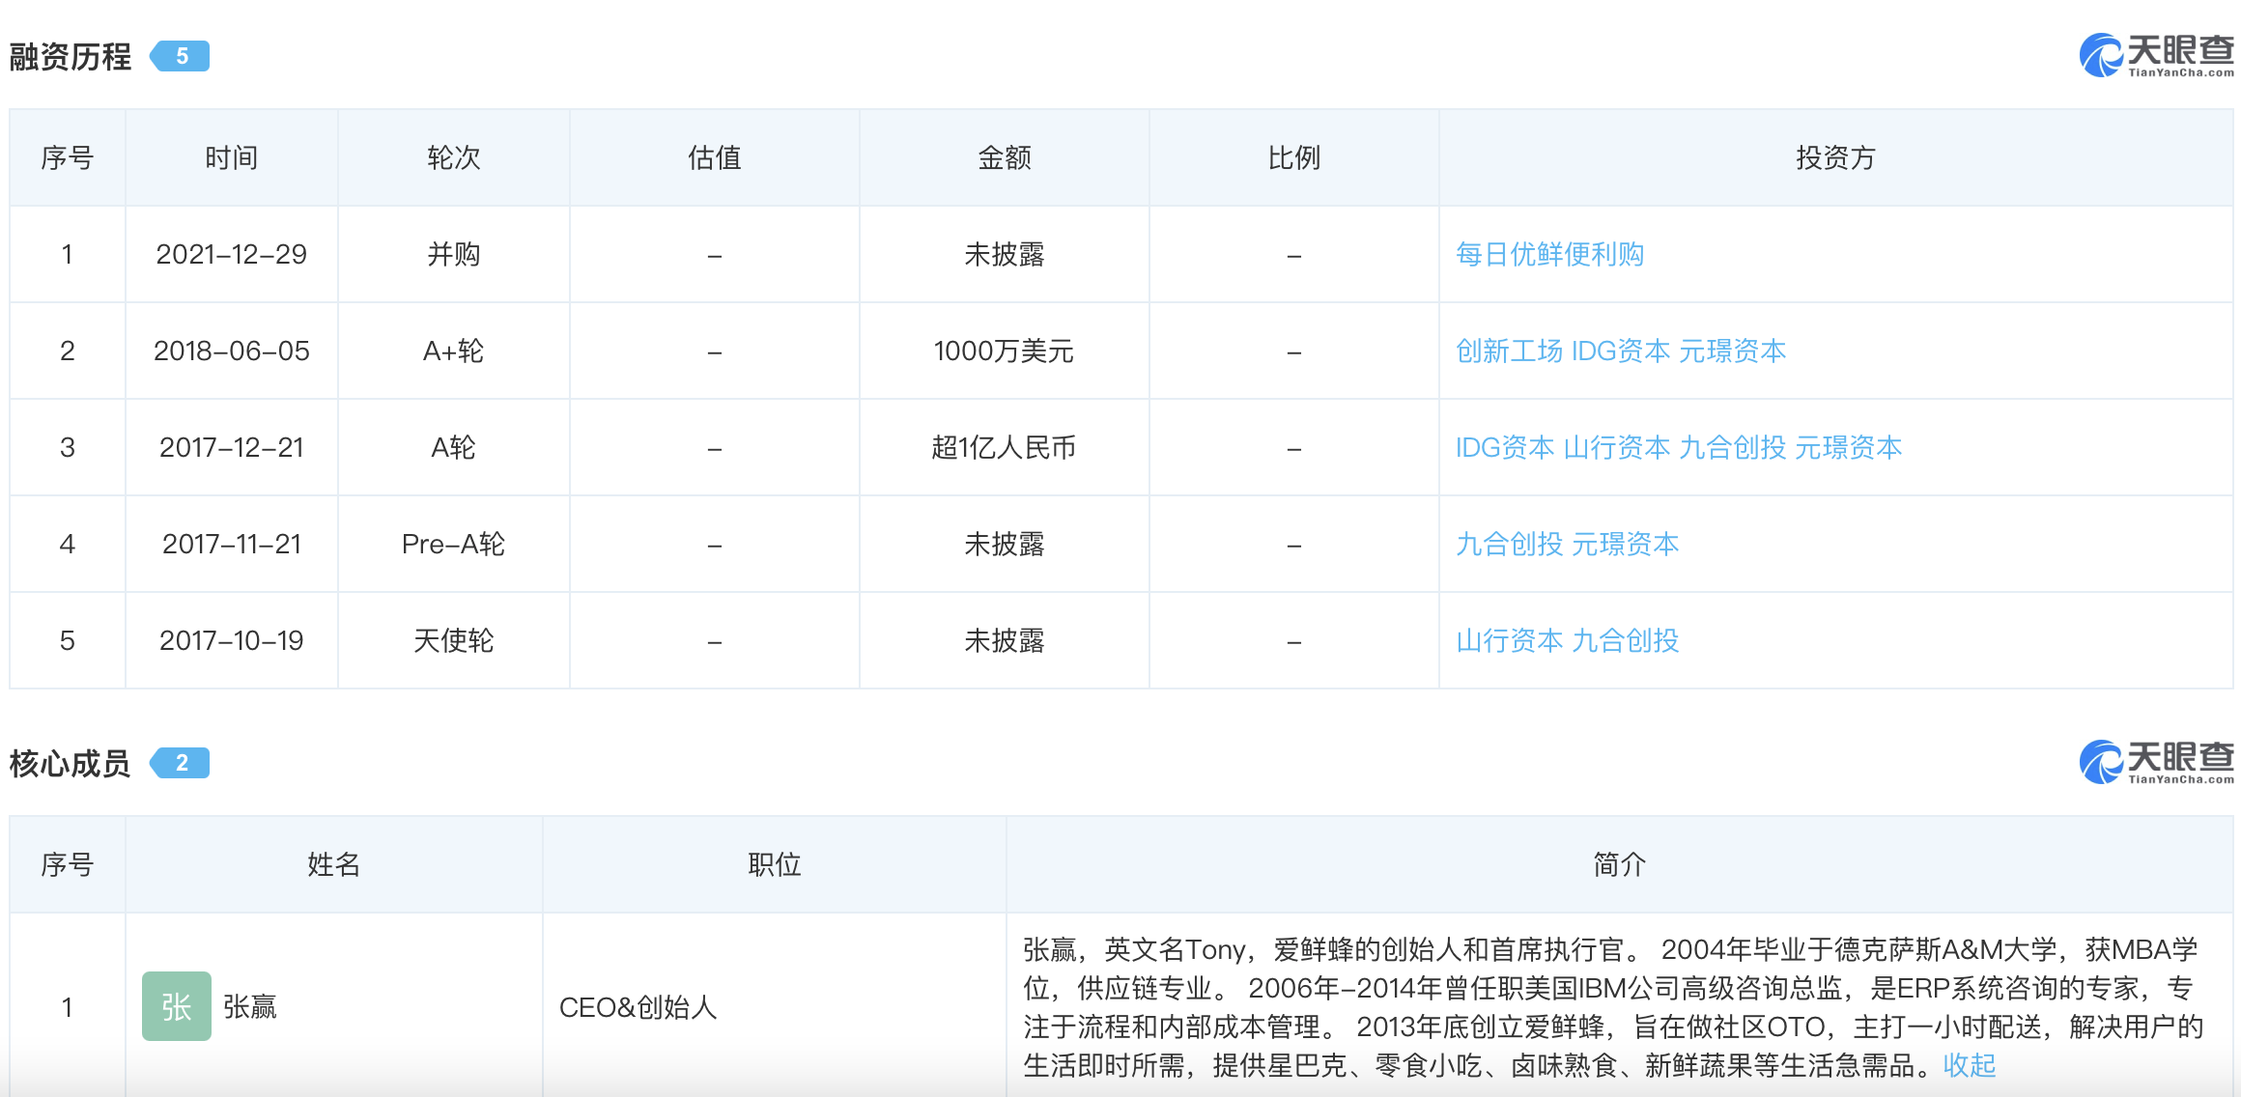The height and width of the screenshot is (1097, 2241).
Task: Open 创新工场 investor link in A+轮 row
Action: coord(1509,351)
